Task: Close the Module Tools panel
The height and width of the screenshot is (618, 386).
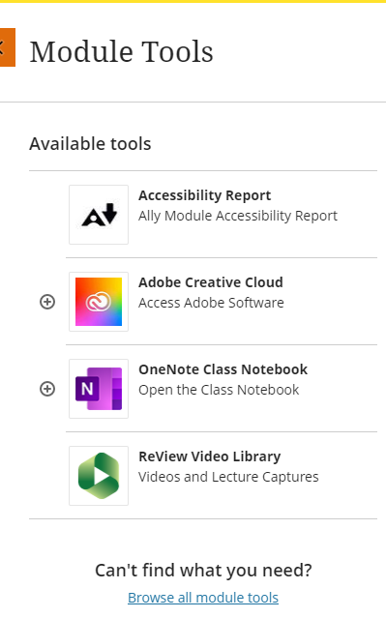Action: (7, 47)
